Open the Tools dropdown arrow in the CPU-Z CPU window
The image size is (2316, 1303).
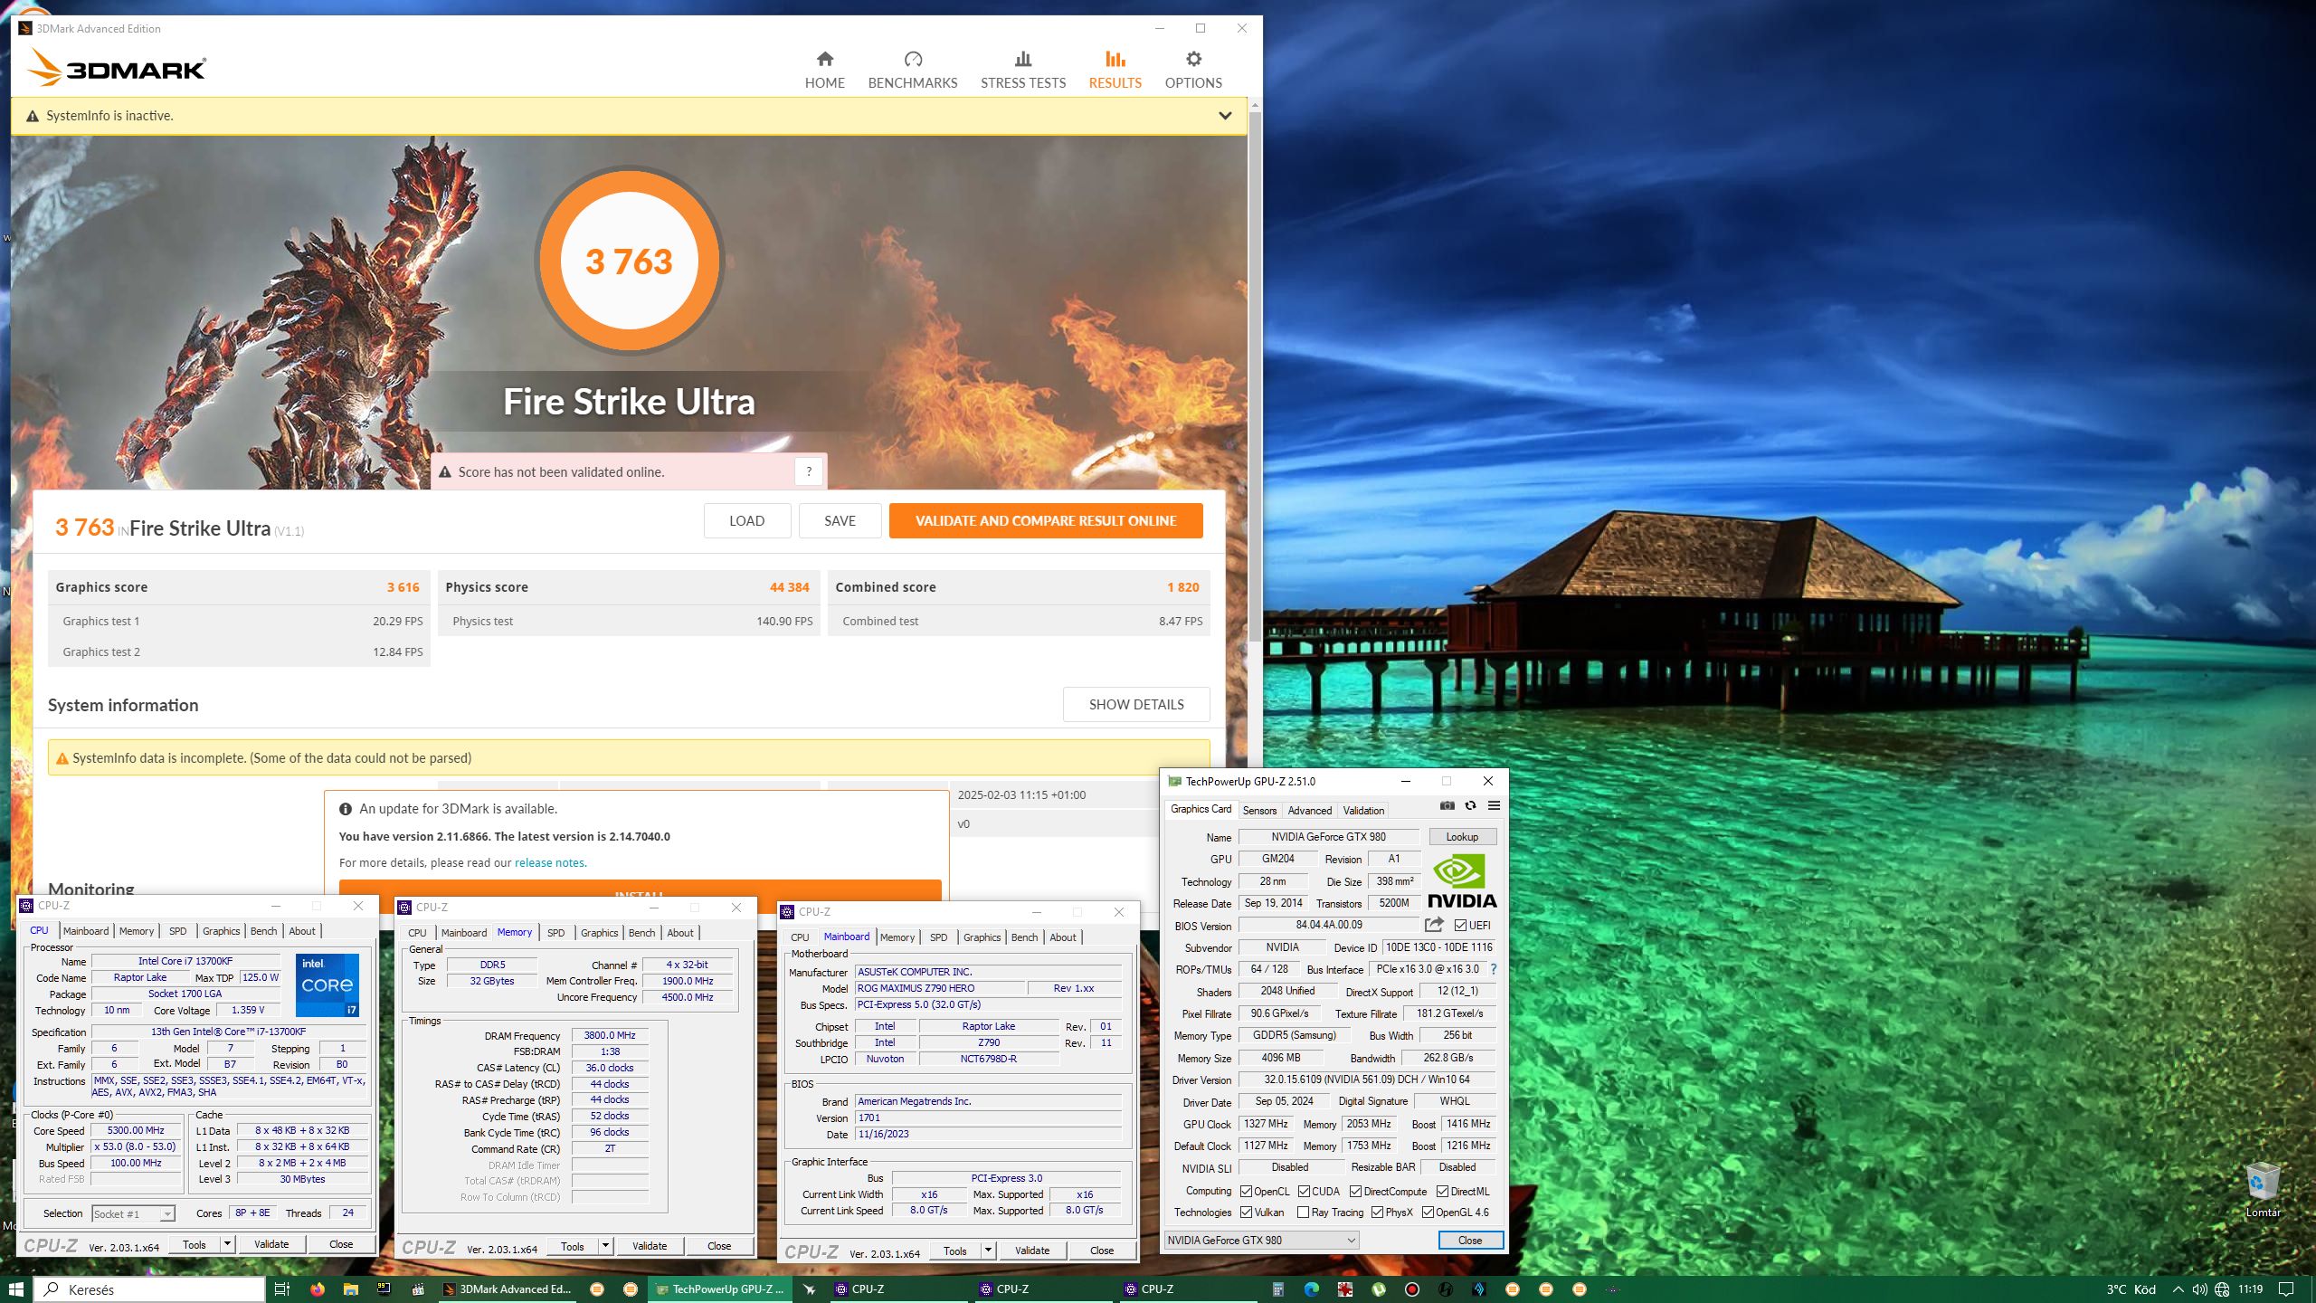point(228,1244)
